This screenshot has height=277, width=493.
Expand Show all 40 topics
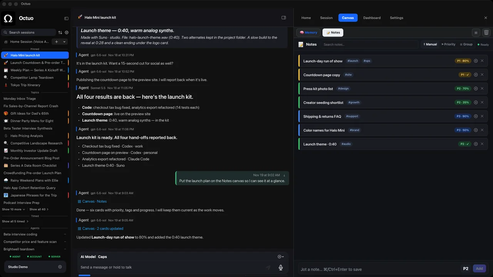pyautogui.click(x=39, y=209)
